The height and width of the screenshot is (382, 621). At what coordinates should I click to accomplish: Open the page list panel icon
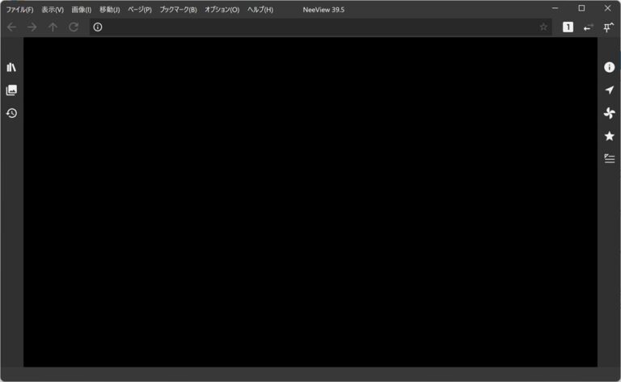coord(11,90)
